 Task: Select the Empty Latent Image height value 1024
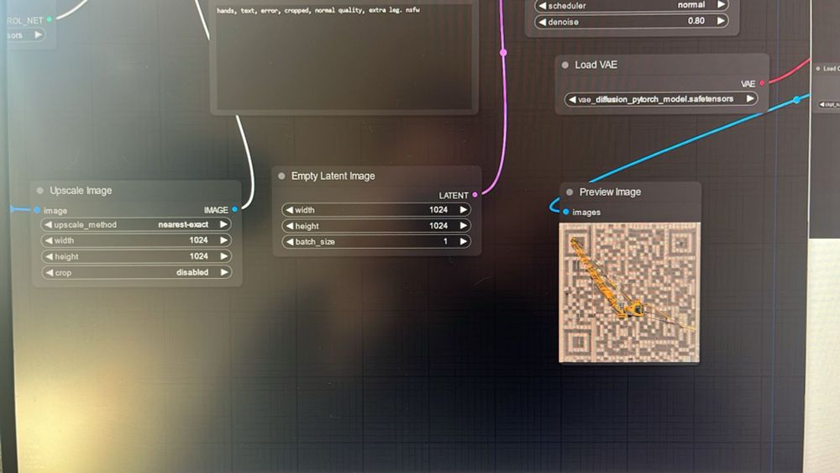pyautogui.click(x=438, y=226)
